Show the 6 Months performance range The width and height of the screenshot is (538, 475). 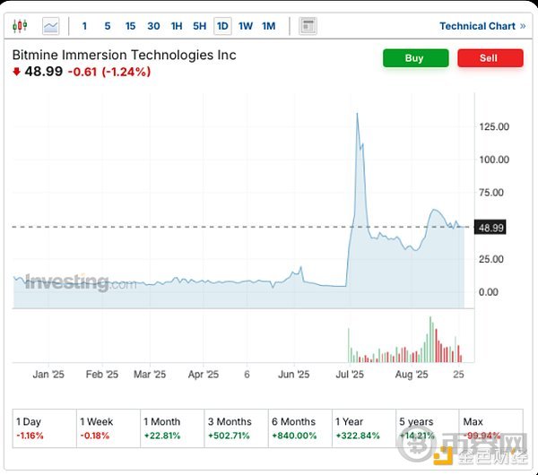tap(300, 428)
